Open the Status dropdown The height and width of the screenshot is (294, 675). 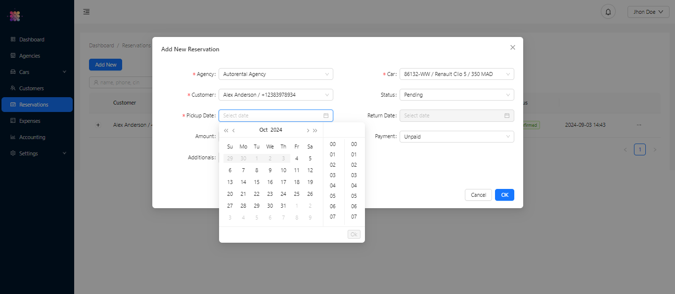[x=456, y=94]
